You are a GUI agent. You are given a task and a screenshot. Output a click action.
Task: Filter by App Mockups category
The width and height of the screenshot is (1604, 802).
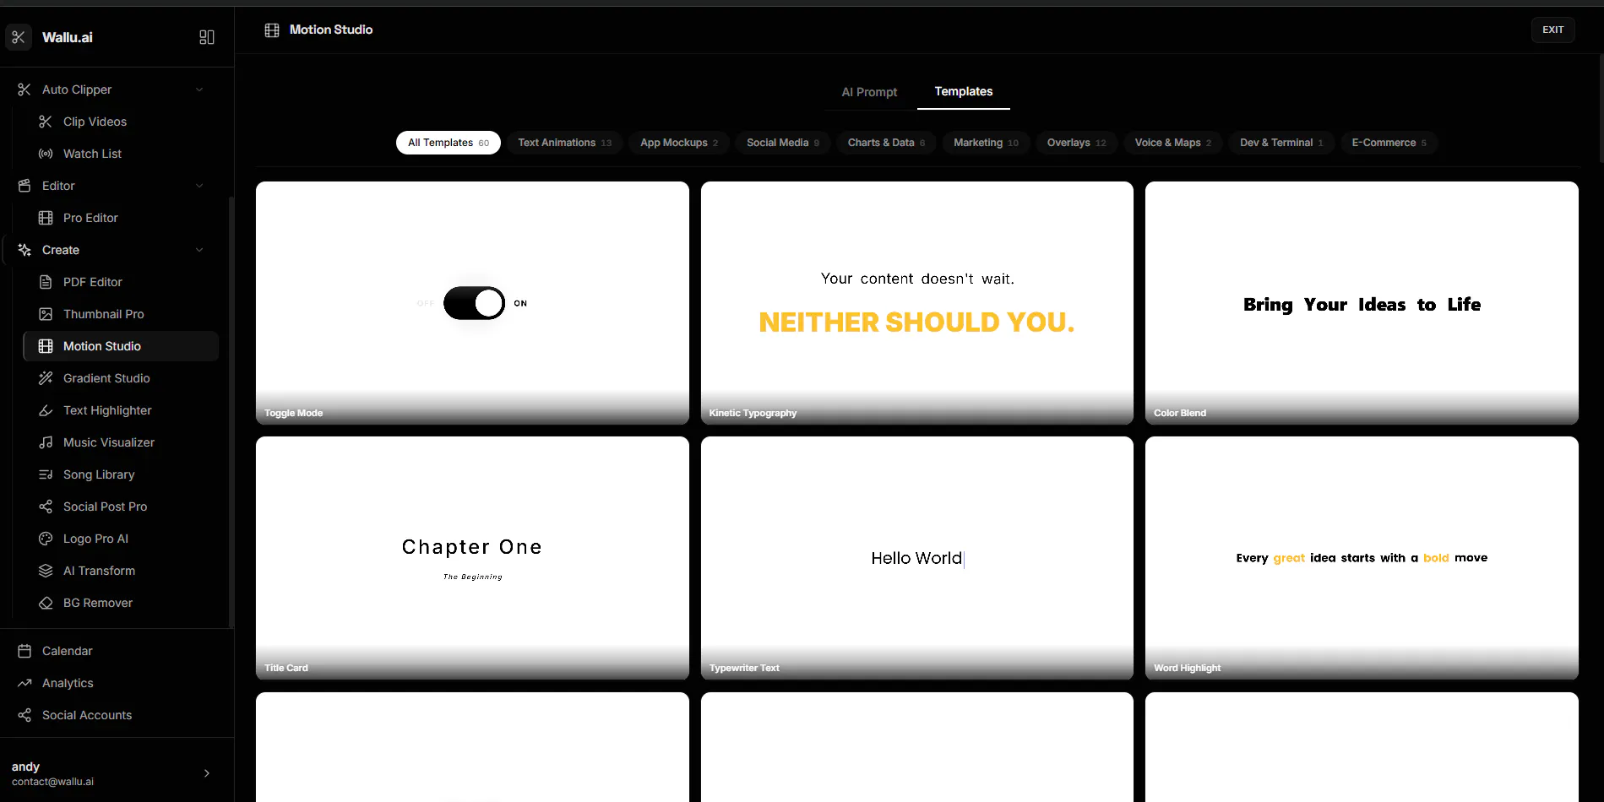click(x=679, y=143)
